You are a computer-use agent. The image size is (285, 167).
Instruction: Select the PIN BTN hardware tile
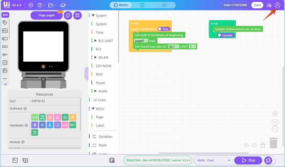pos(42,117)
